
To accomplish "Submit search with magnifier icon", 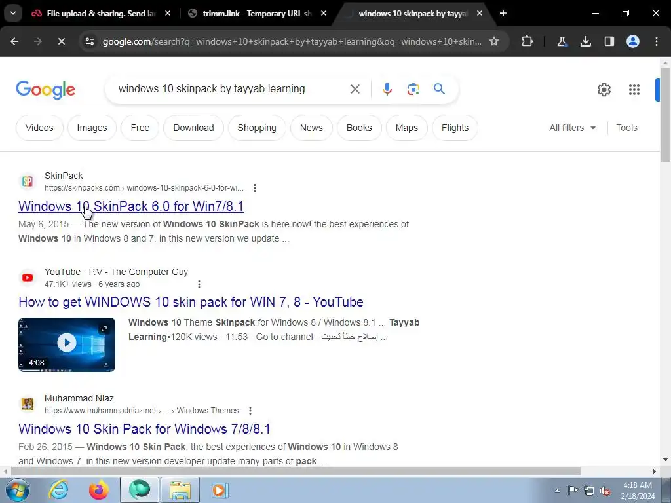I will (439, 89).
